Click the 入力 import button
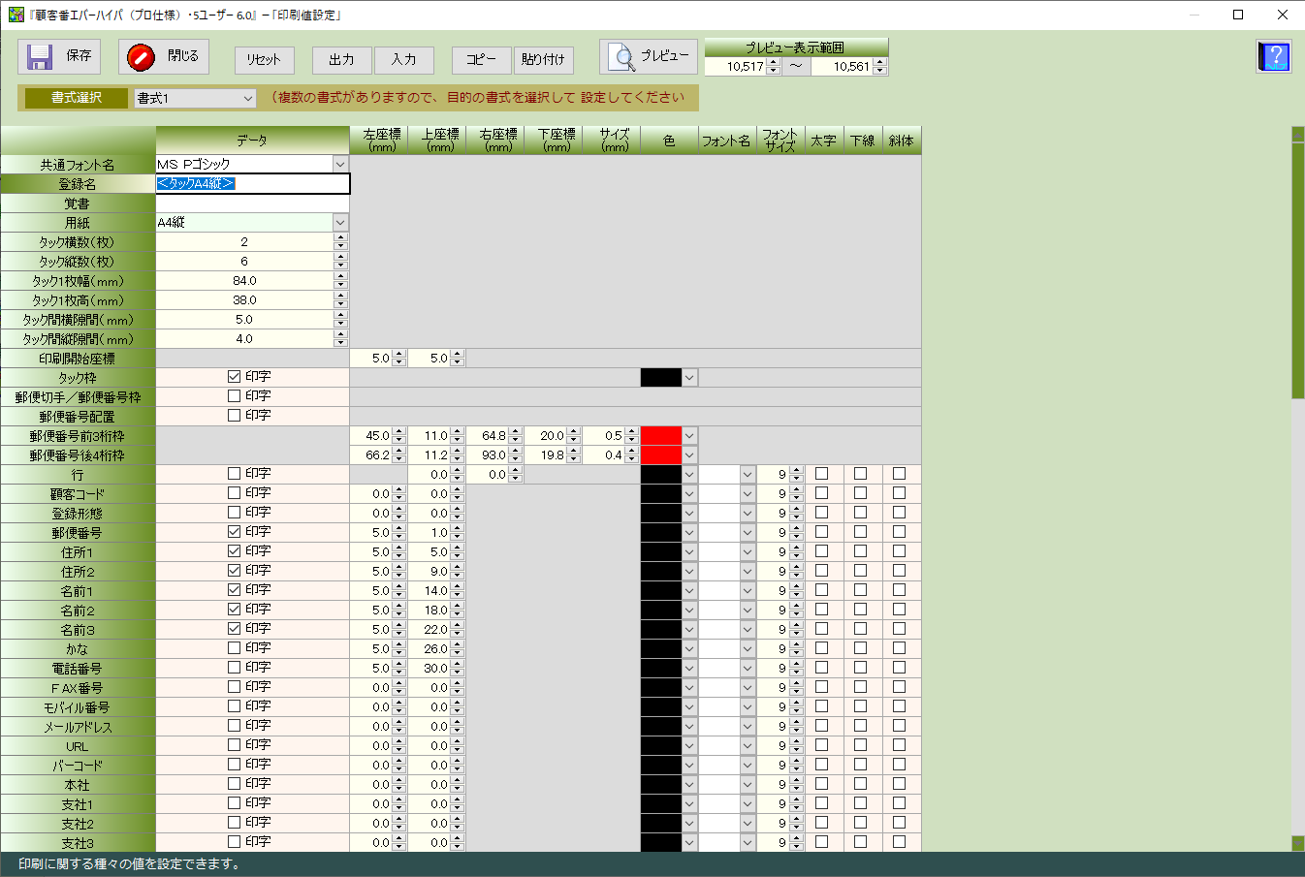 click(404, 60)
